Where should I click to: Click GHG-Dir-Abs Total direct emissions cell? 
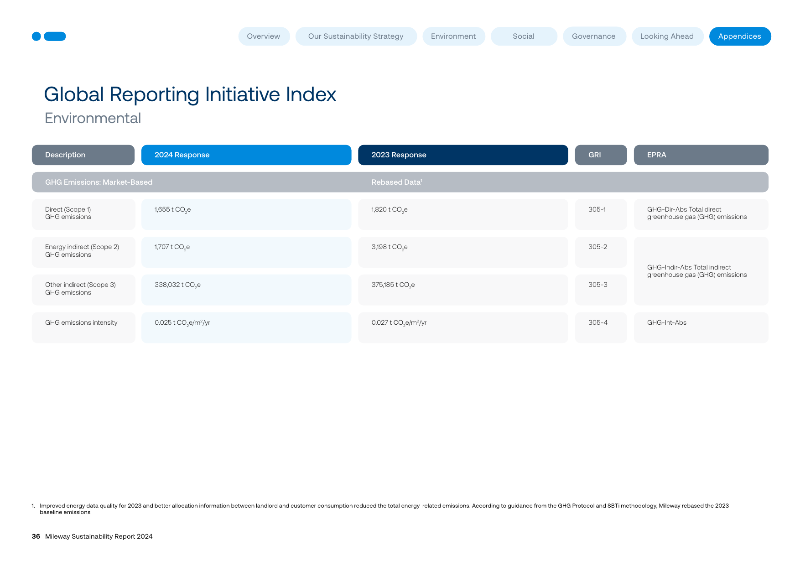coord(701,214)
